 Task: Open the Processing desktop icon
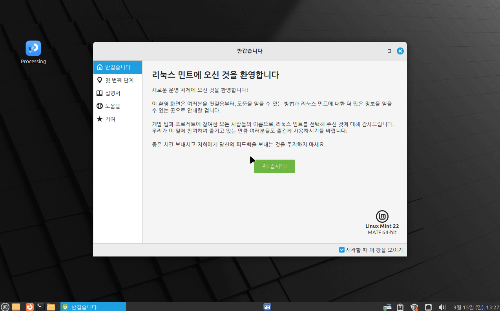coord(33,52)
